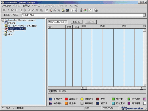148x111 pixels.
Task: Click the checkmark confirm toolbar icon
Action: click(33, 10)
